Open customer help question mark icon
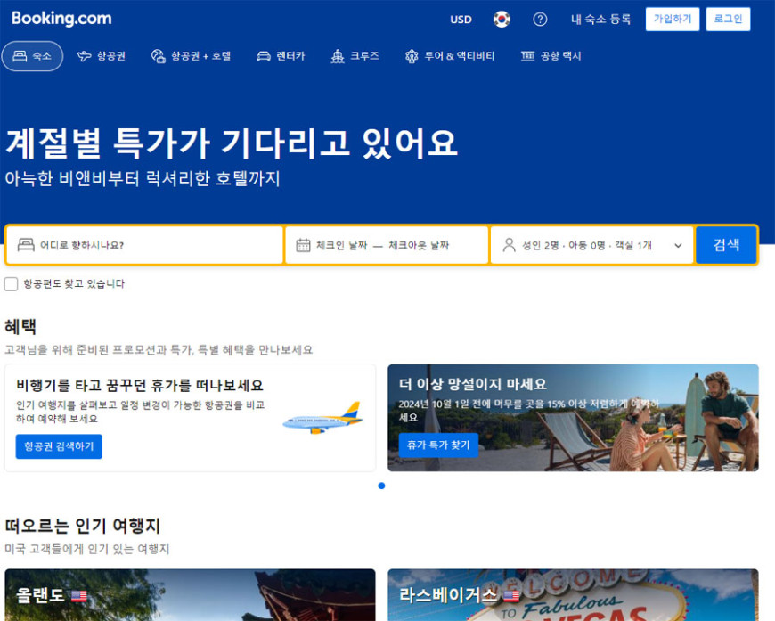Viewport: 775px width, 621px height. coord(540,20)
